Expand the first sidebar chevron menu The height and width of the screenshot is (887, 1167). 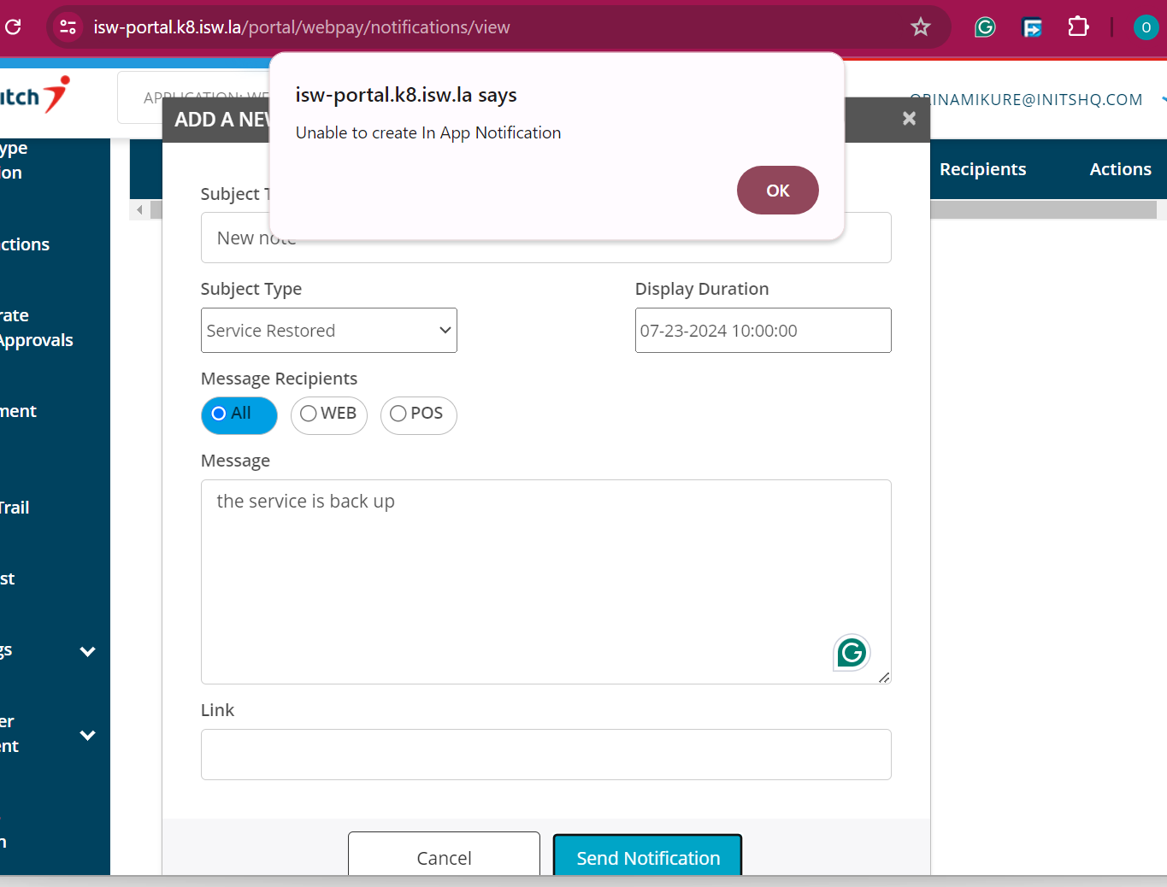point(87,651)
